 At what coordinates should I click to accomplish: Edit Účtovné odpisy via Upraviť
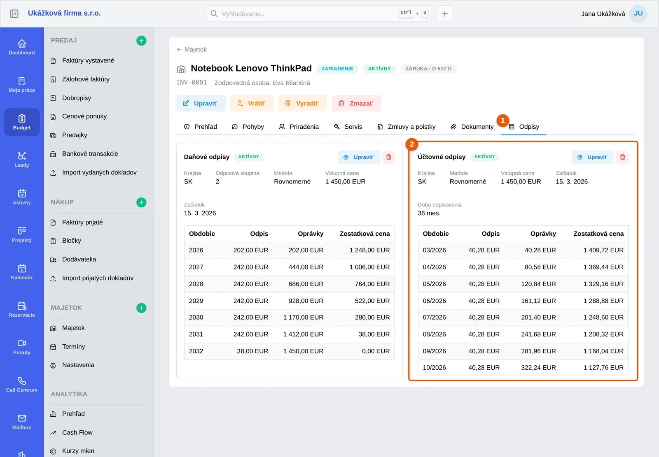pos(593,157)
